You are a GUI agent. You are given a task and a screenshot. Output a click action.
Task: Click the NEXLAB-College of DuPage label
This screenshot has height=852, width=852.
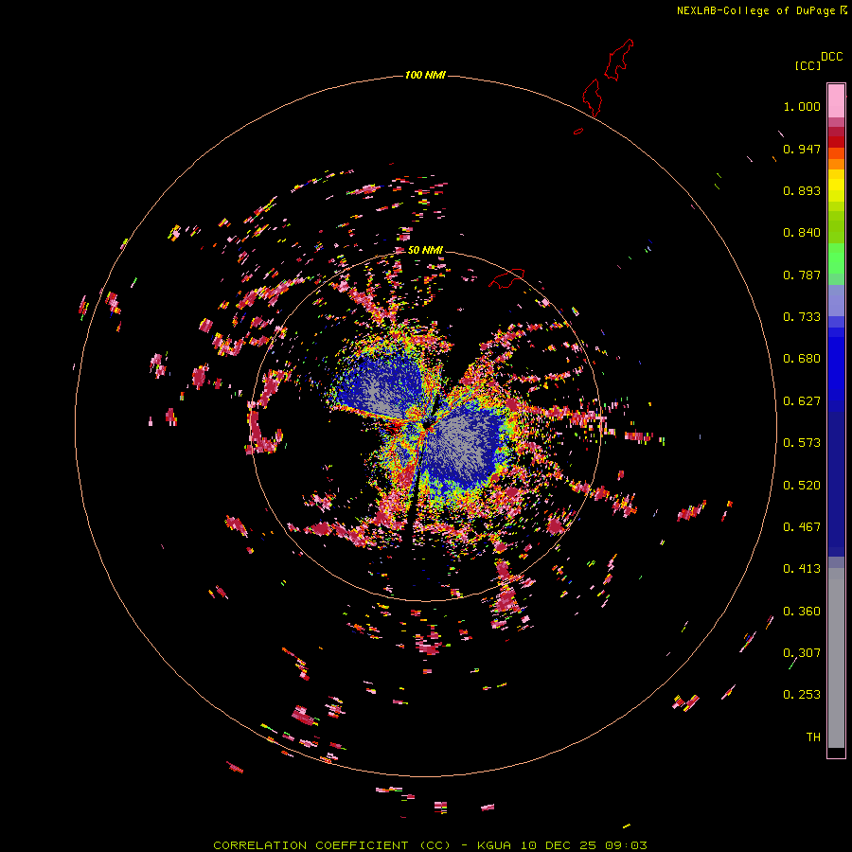(762, 10)
